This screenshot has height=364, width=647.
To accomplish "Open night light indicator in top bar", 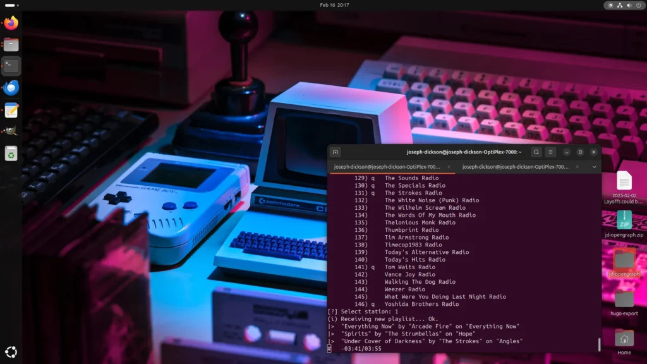I will pyautogui.click(x=610, y=5).
